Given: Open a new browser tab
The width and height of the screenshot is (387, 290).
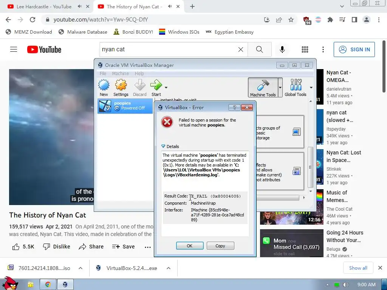Looking at the screenshot, I should point(192,7).
